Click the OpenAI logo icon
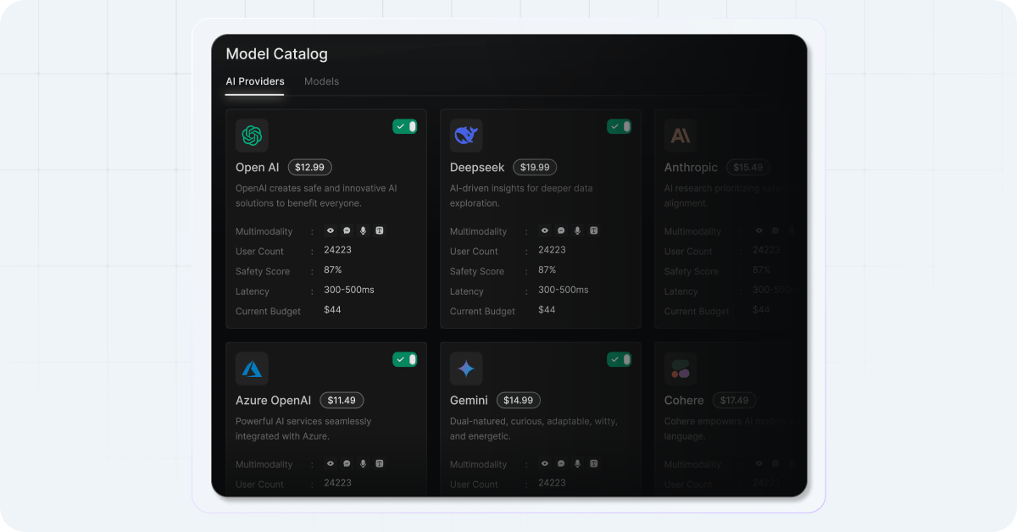1017x532 pixels. 251,135
